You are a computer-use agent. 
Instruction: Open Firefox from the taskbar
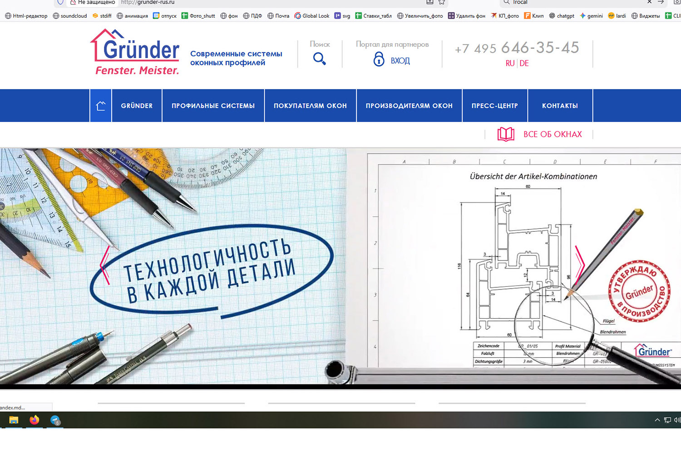tap(34, 420)
